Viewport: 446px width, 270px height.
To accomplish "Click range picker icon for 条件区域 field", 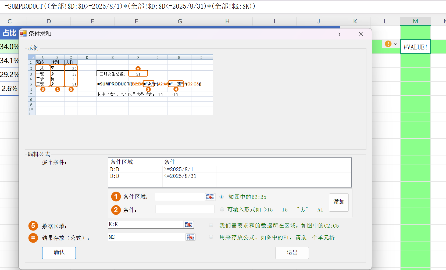I will [210, 197].
